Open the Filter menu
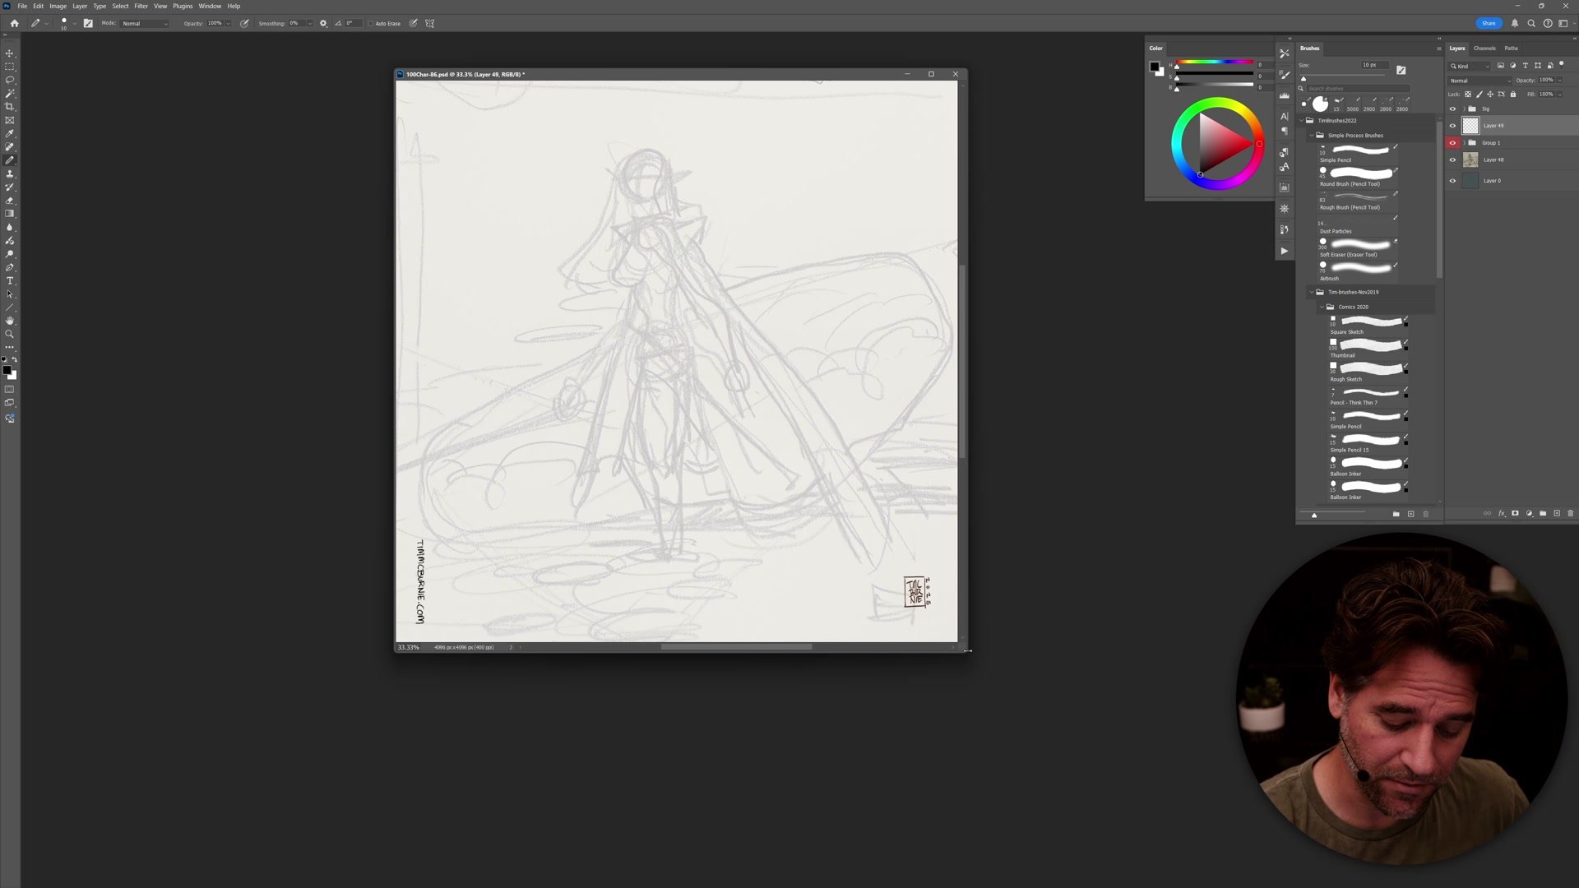 (x=141, y=6)
